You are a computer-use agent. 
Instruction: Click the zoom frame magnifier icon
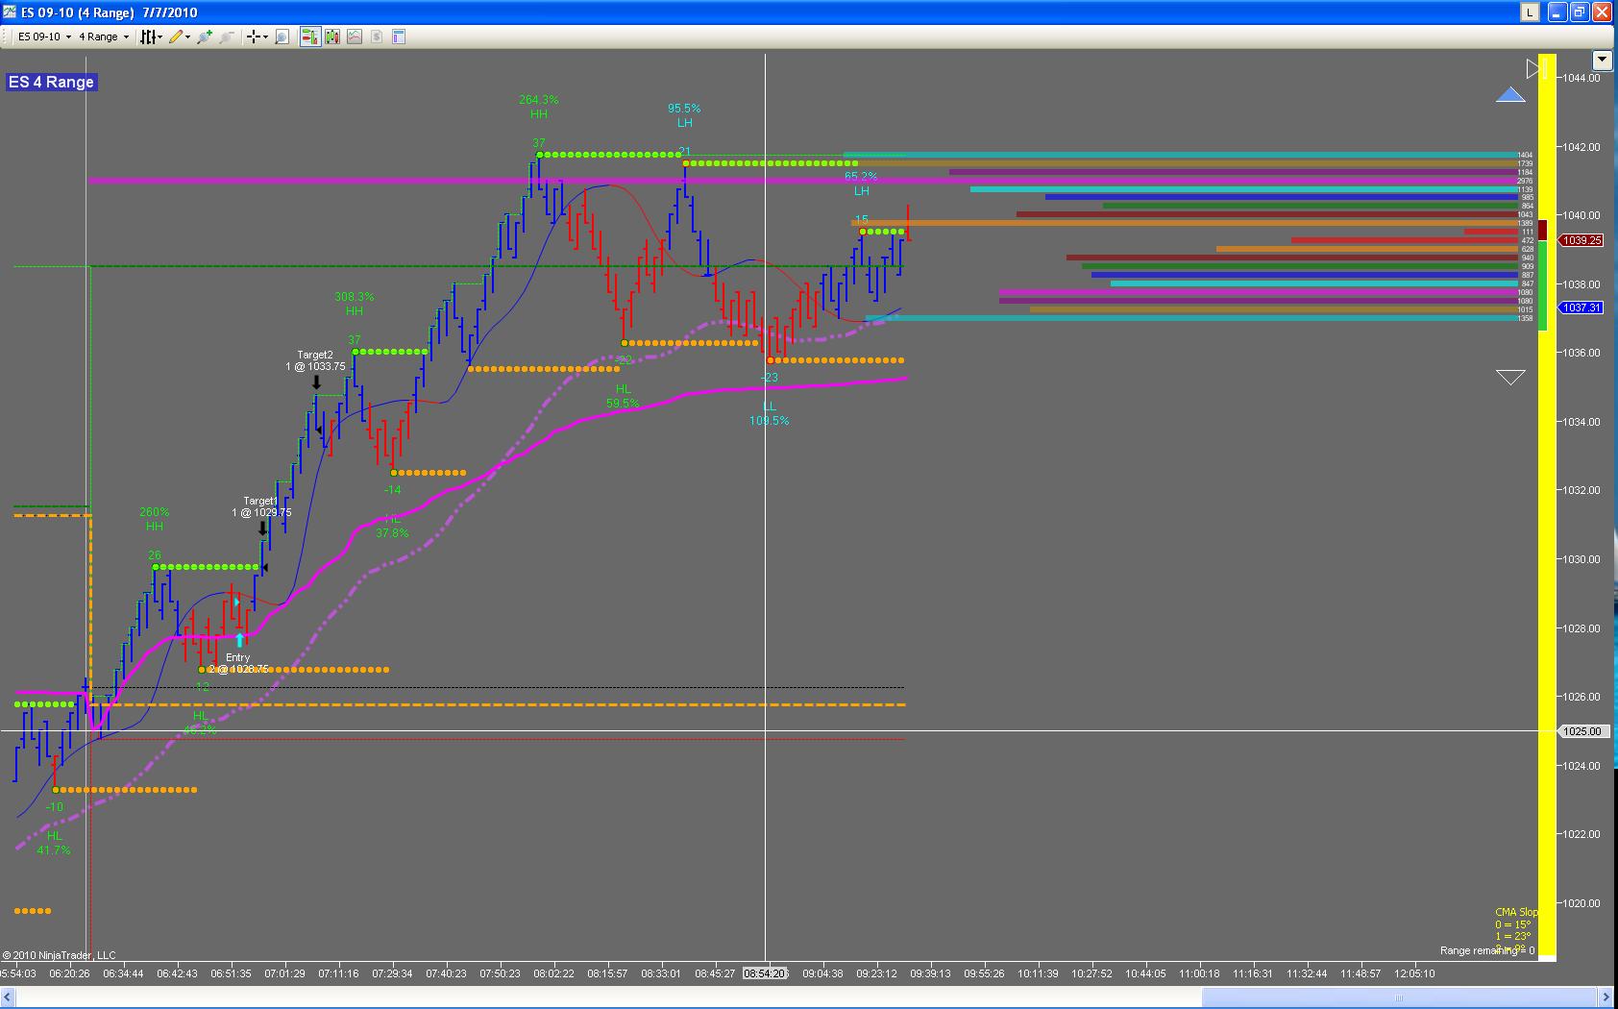[282, 37]
